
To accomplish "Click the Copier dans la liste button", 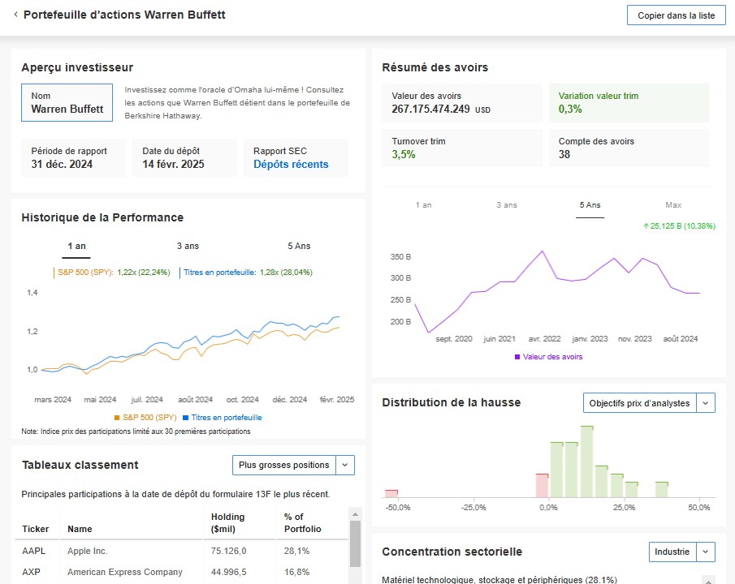I will click(676, 15).
